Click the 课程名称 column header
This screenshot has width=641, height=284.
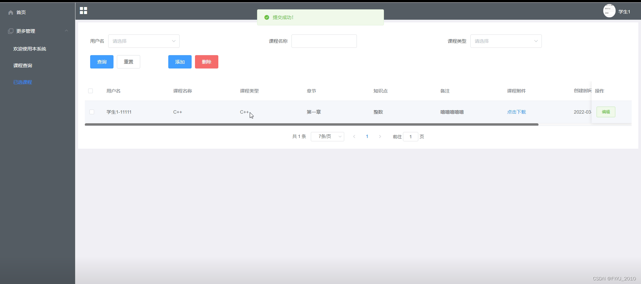tap(183, 91)
